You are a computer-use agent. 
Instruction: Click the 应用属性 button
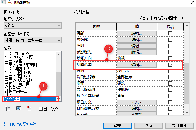click(x=179, y=126)
